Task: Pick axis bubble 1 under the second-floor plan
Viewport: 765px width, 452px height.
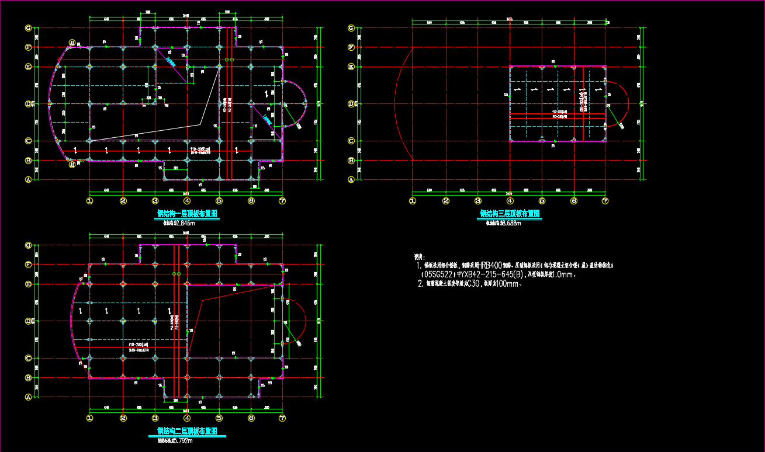Action: (90, 418)
